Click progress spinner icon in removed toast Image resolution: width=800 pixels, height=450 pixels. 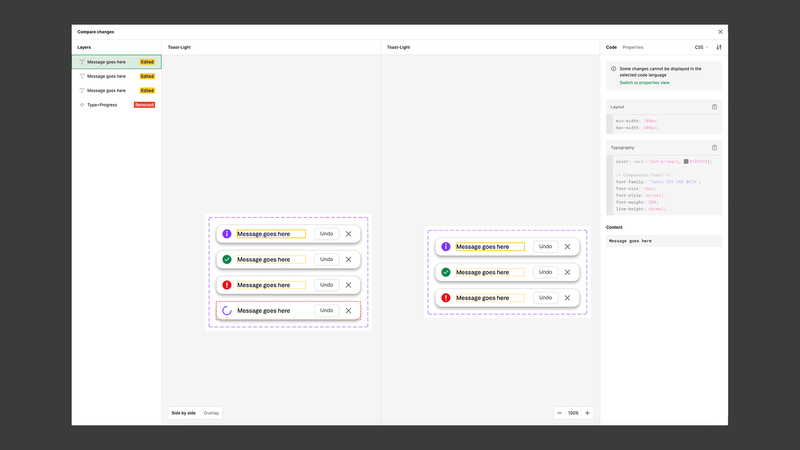(227, 310)
